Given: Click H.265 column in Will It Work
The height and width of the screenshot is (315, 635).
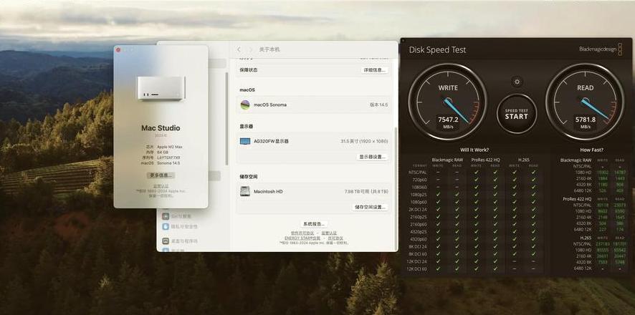Looking at the screenshot, I should tap(524, 160).
